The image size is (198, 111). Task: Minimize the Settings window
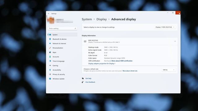click(168, 13)
